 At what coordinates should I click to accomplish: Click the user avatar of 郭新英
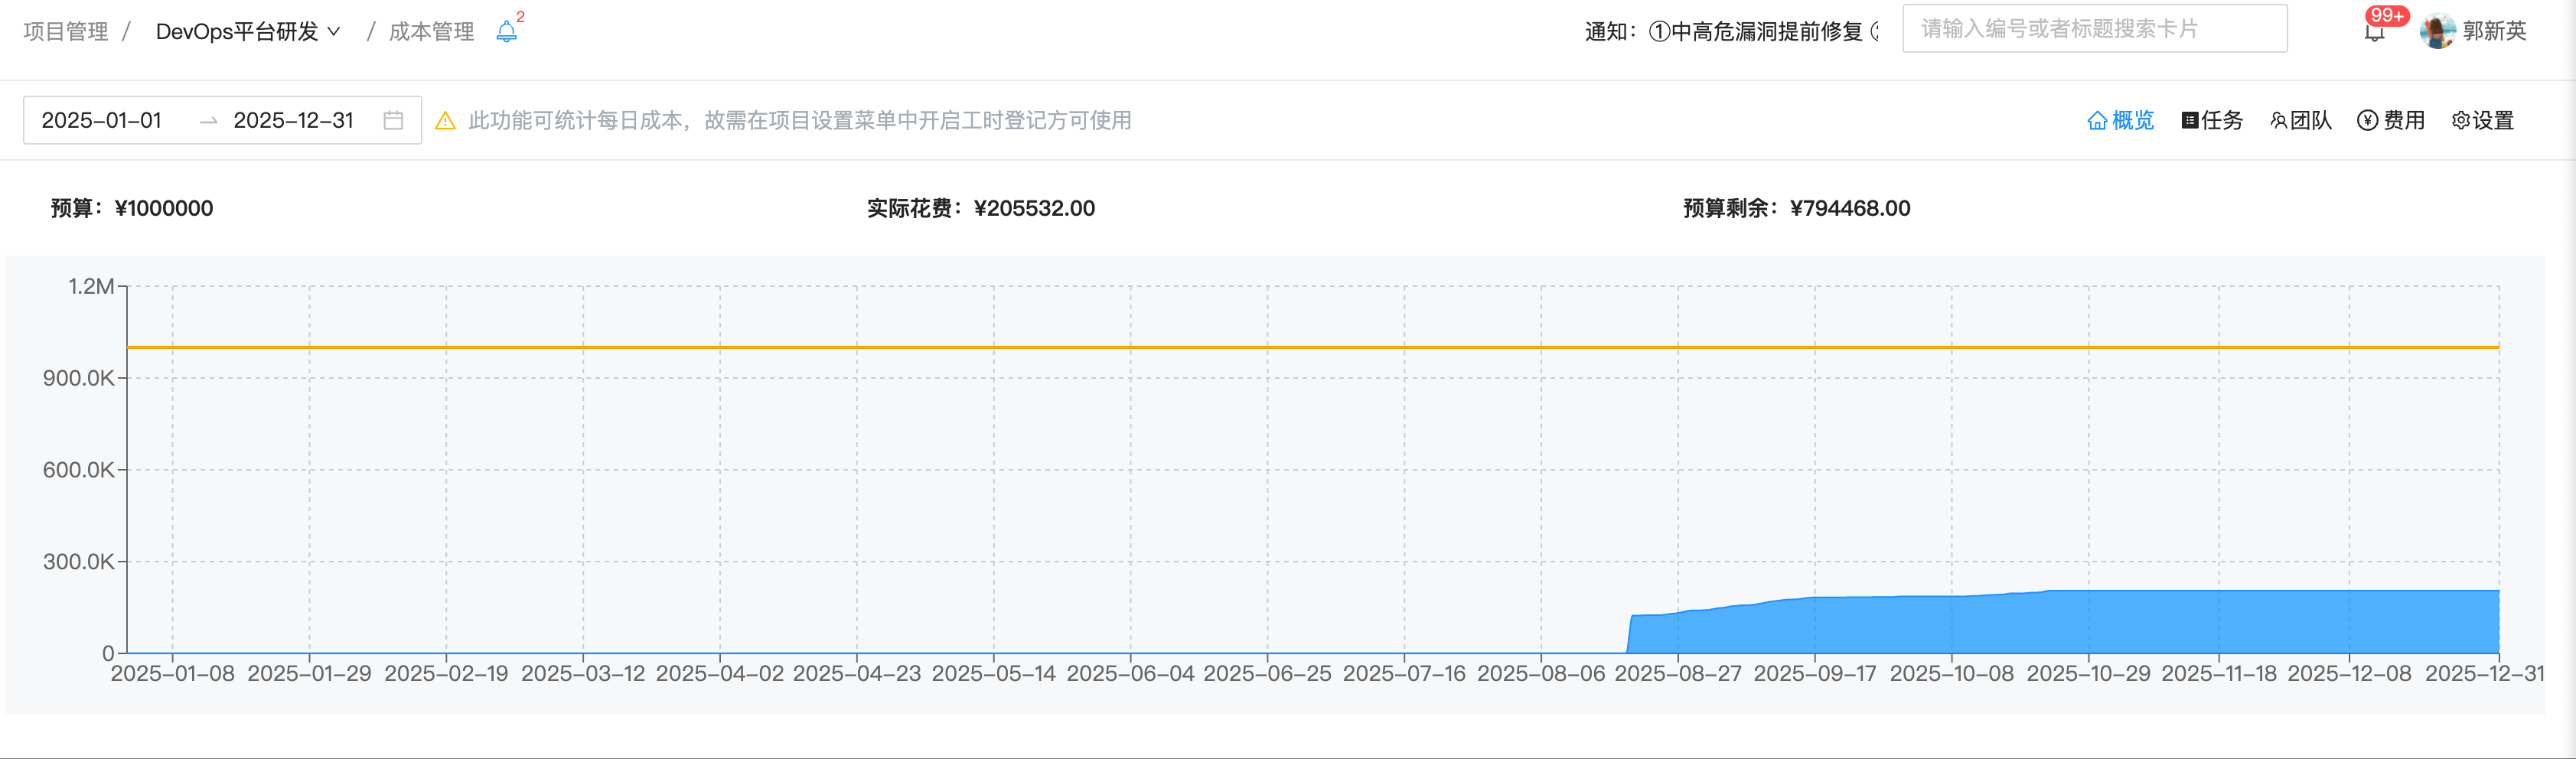pos(2437,32)
